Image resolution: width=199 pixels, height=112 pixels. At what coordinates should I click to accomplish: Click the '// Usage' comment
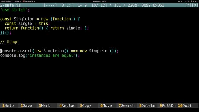click(x=9, y=42)
